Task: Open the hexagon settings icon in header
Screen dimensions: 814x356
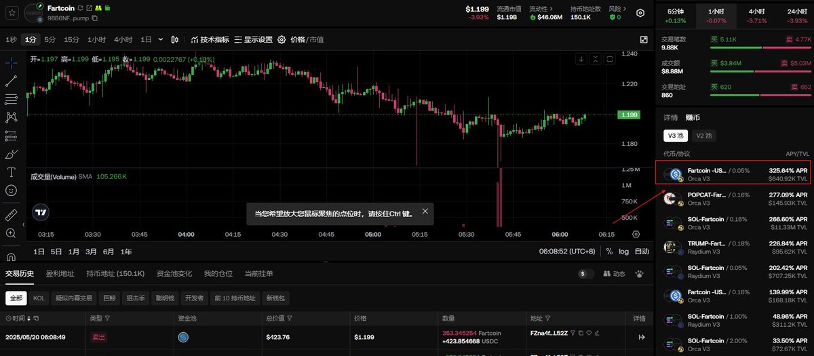Action: (x=640, y=12)
